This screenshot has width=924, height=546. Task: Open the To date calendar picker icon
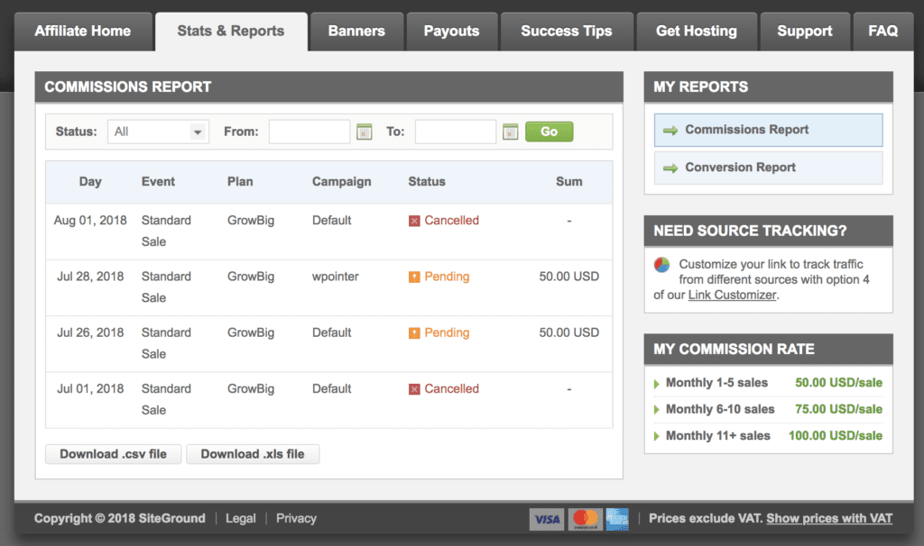[511, 132]
